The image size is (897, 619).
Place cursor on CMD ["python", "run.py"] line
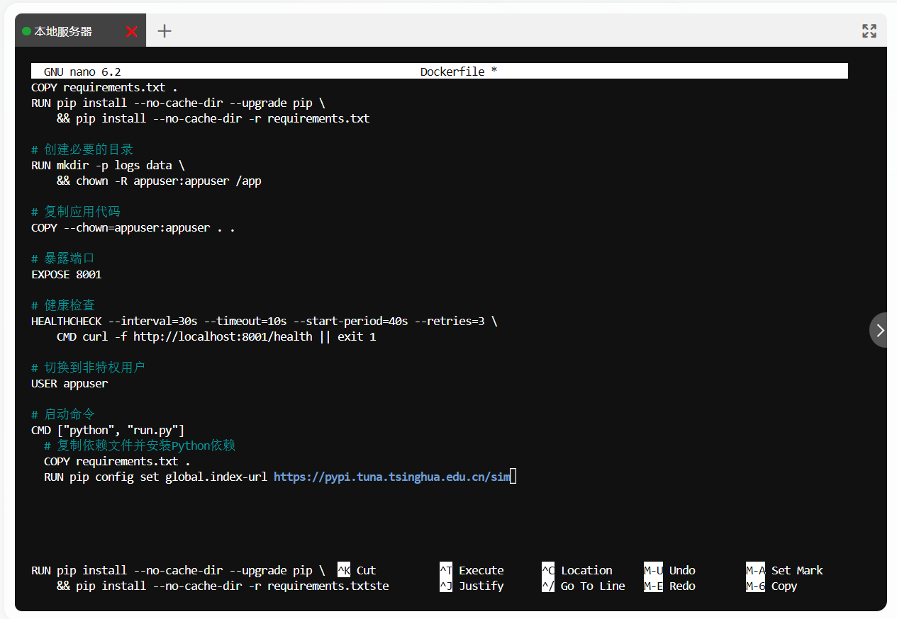click(x=108, y=430)
